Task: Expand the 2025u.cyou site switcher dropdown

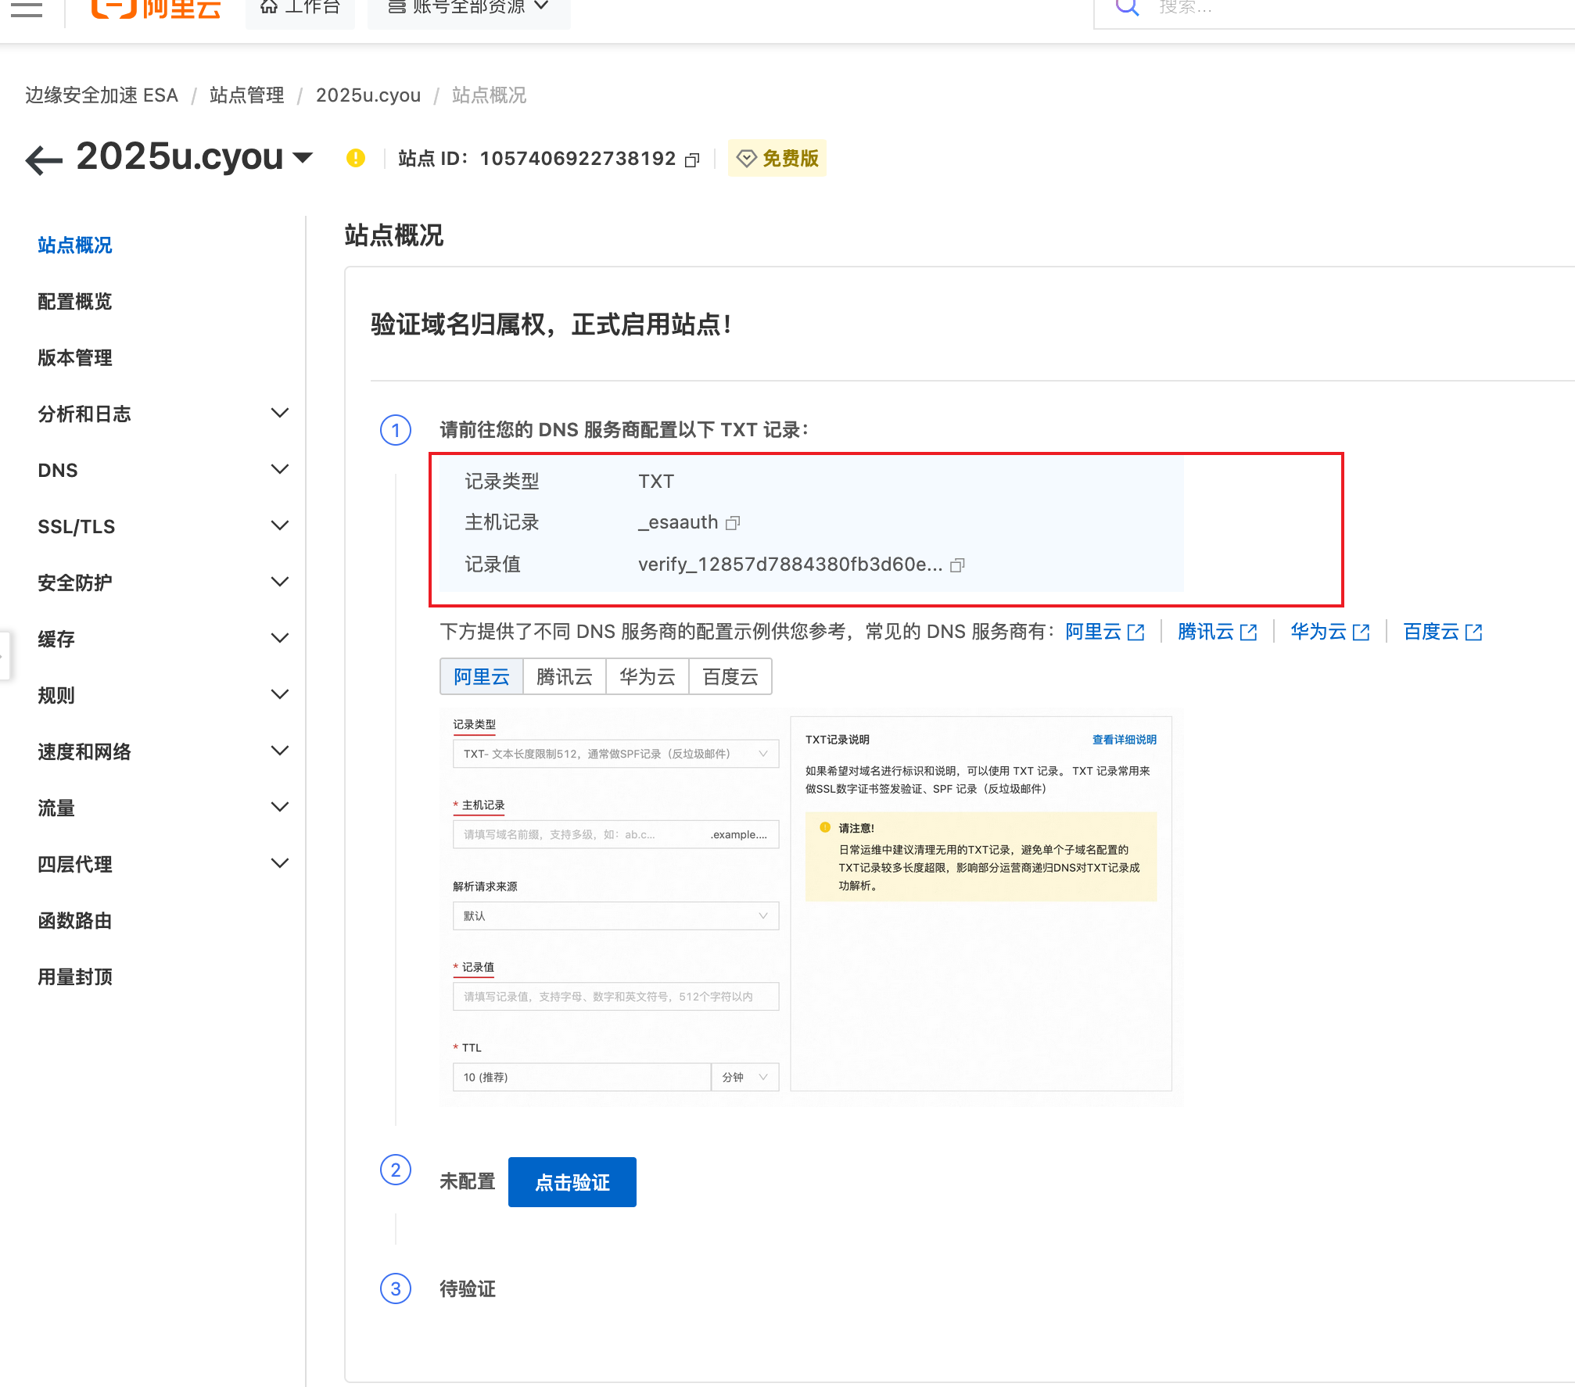Action: click(303, 157)
